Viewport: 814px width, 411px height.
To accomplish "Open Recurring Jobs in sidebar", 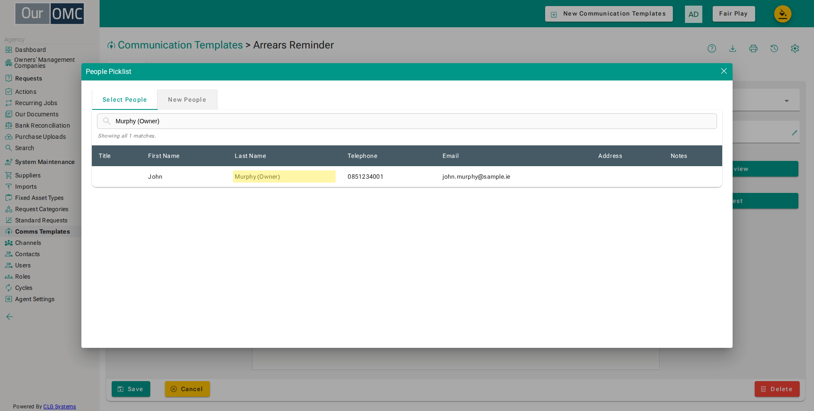I will [x=36, y=103].
